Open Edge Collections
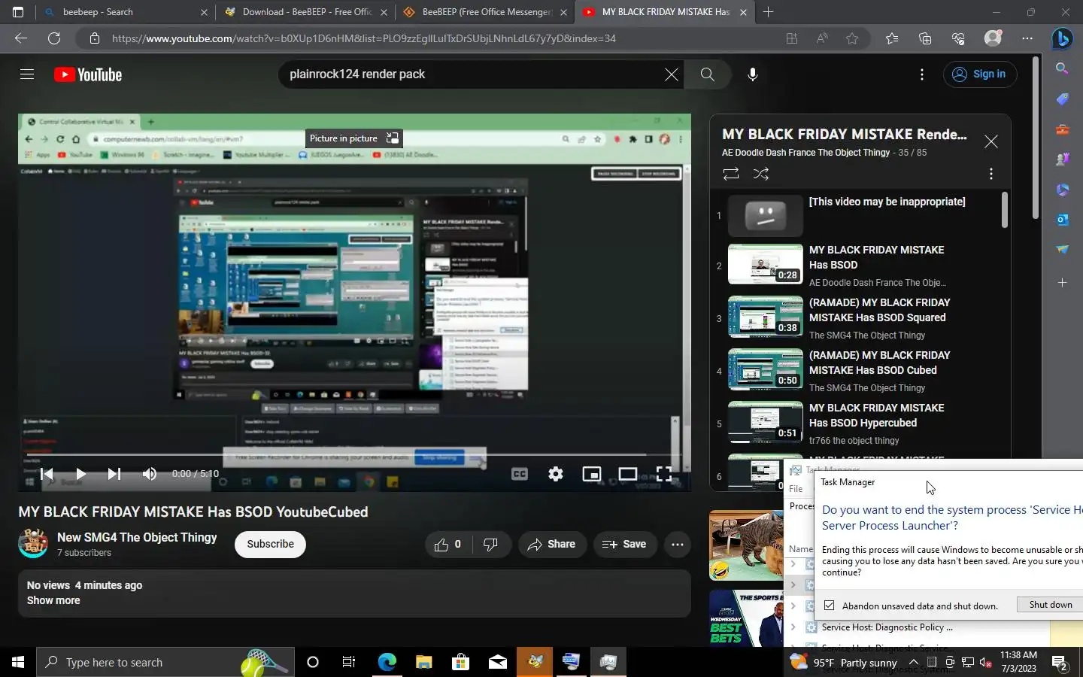The image size is (1083, 677). [925, 38]
